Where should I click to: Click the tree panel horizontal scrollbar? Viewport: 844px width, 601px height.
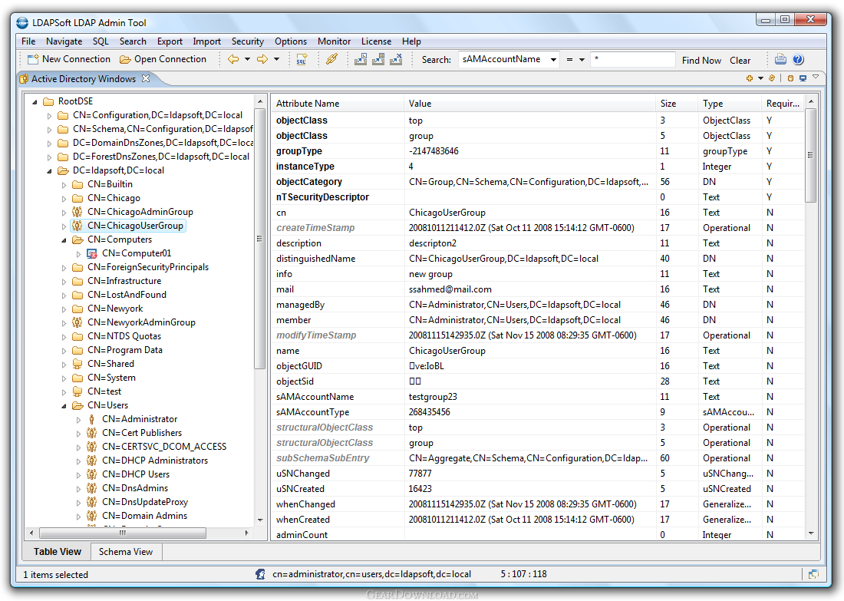(123, 533)
